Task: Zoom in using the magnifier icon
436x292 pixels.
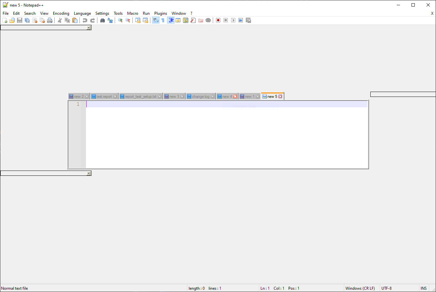Action: click(120, 20)
